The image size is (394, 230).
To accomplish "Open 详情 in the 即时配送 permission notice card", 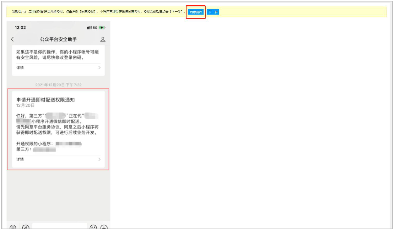I will pos(20,159).
